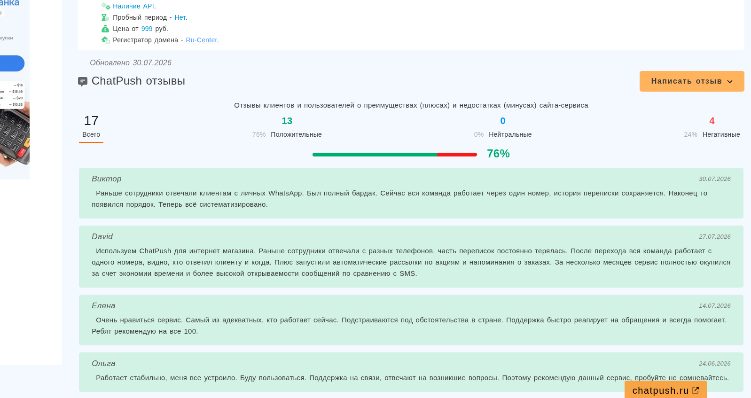Image resolution: width=751 pixels, height=398 pixels.
Task: Click the green-red rating progress bar
Action: [x=395, y=155]
